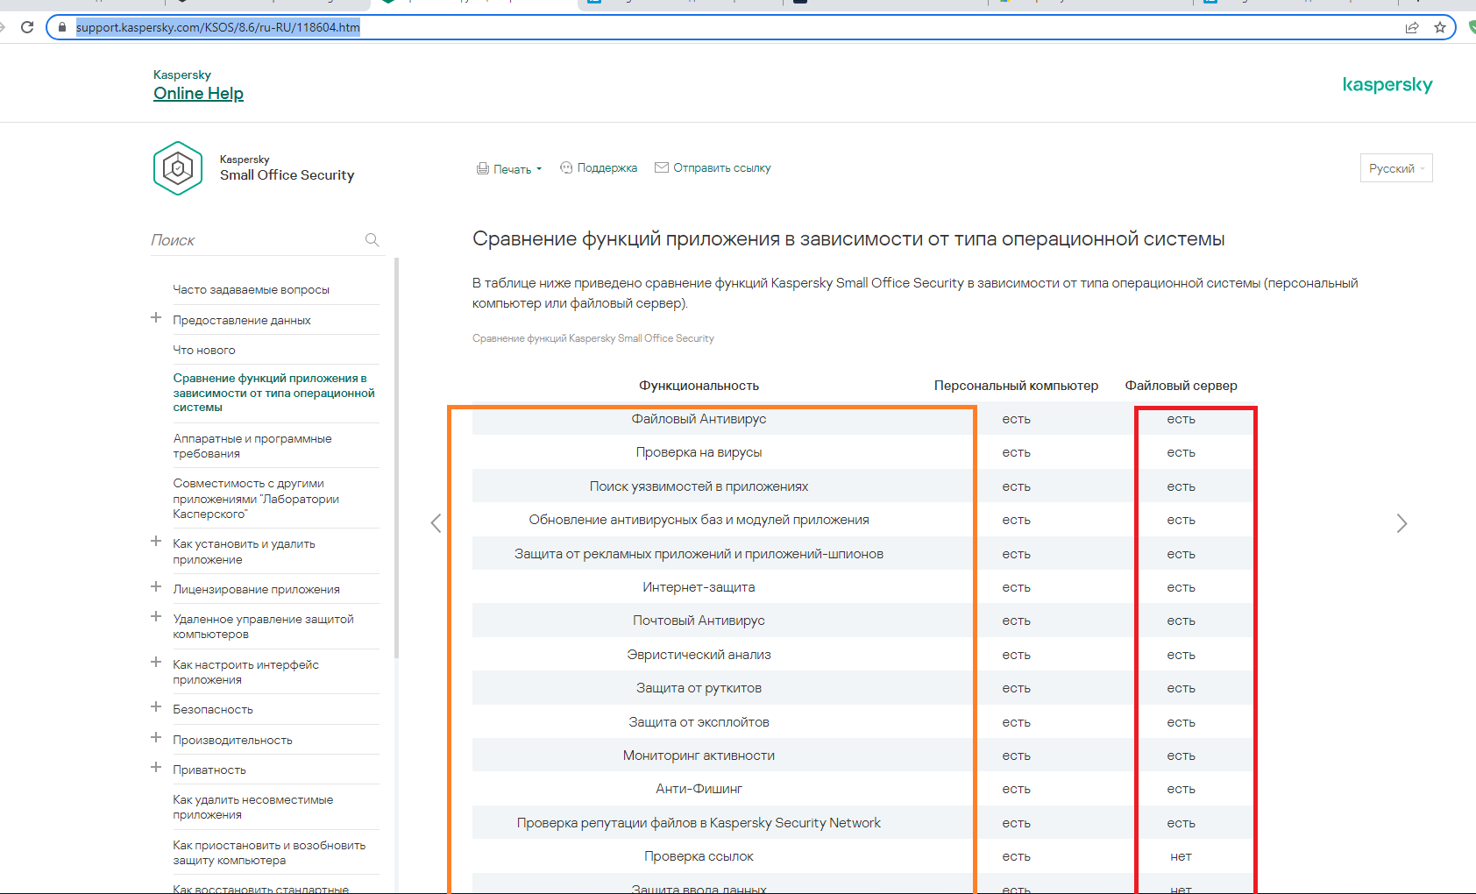Click the lock icon in address bar
Image resolution: width=1476 pixels, height=894 pixels.
[x=61, y=27]
